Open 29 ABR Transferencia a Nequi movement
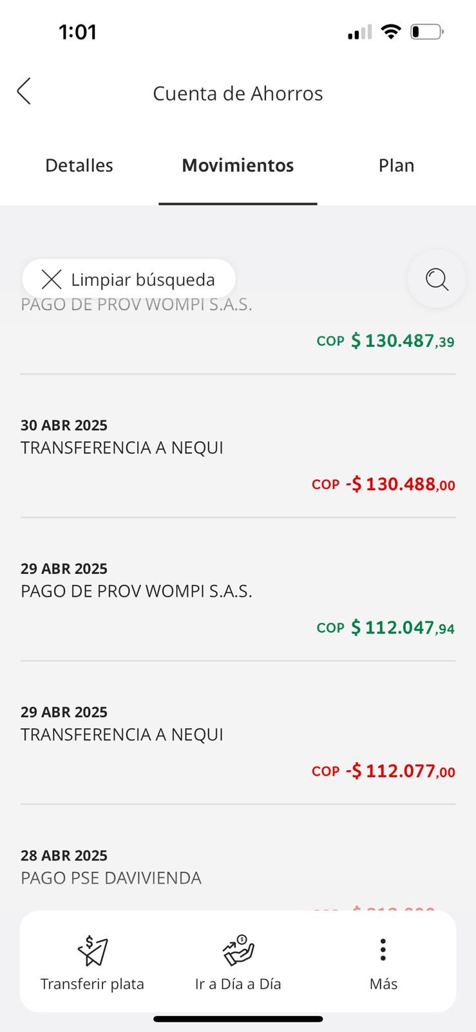 [238, 742]
